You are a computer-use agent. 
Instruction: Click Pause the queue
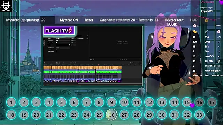click(213, 70)
